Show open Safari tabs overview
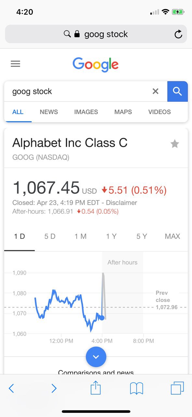192x417 pixels. click(x=177, y=388)
